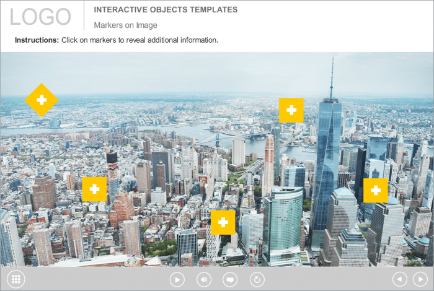Click the bottom center plus marker
The image size is (434, 291).
click(223, 222)
